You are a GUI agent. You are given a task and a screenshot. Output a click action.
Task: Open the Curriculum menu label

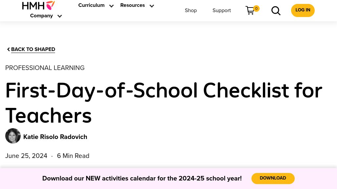(91, 6)
